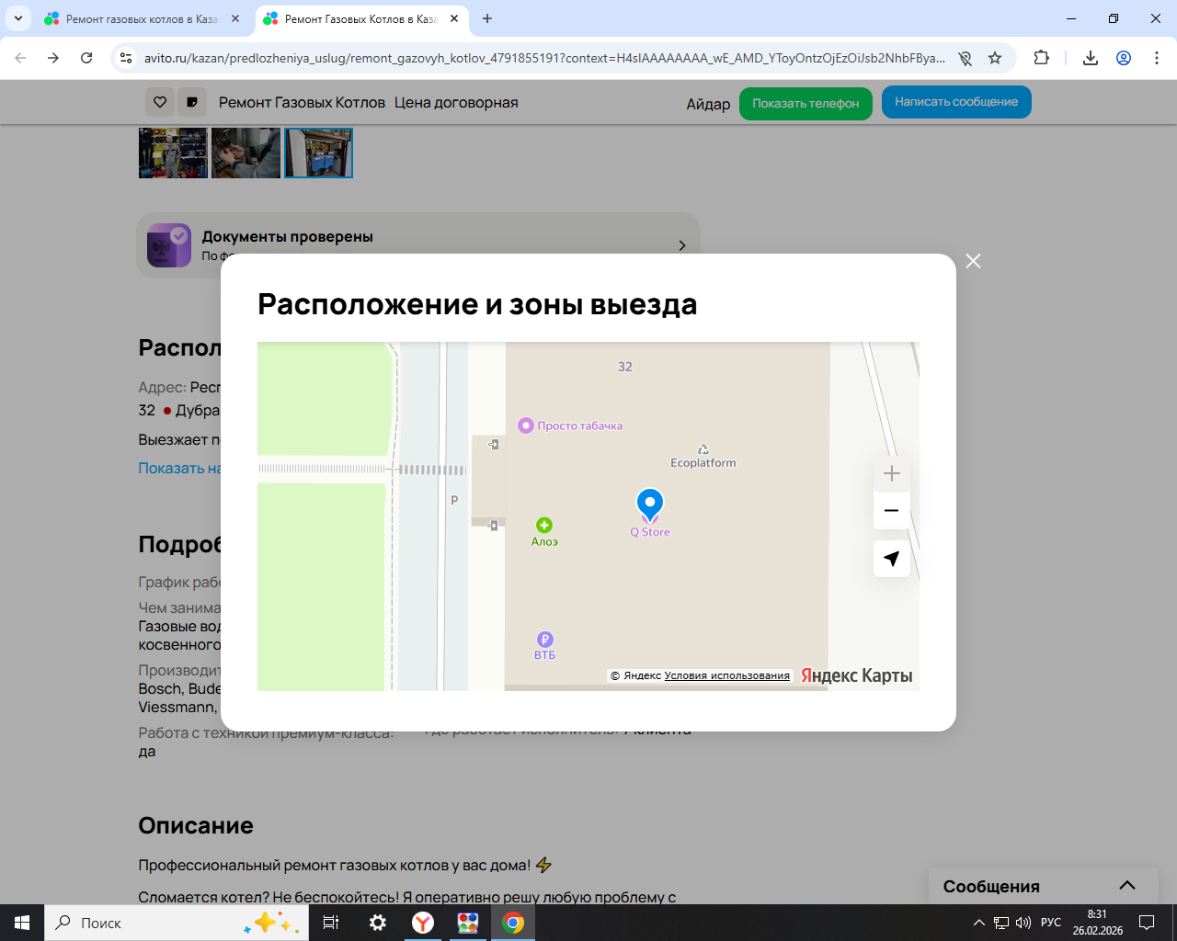This screenshot has width=1177, height=941.
Task: Click the Windows taskbar search field
Action: (147, 923)
